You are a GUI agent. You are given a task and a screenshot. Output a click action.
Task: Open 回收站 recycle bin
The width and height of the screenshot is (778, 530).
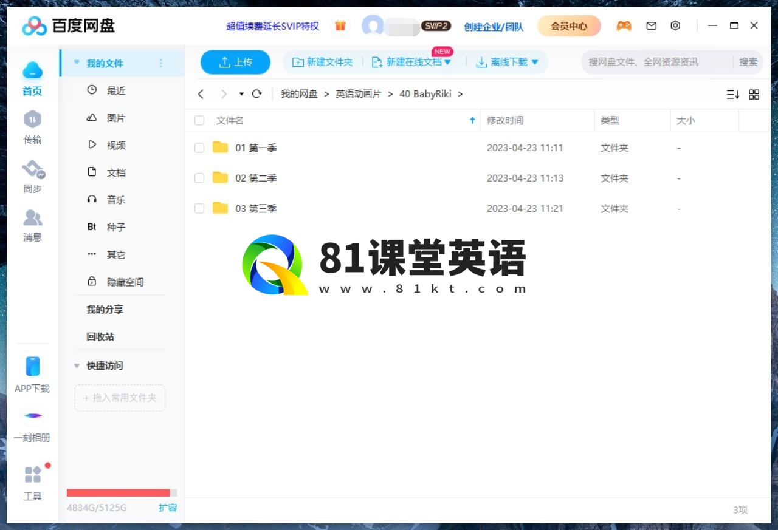coord(100,336)
